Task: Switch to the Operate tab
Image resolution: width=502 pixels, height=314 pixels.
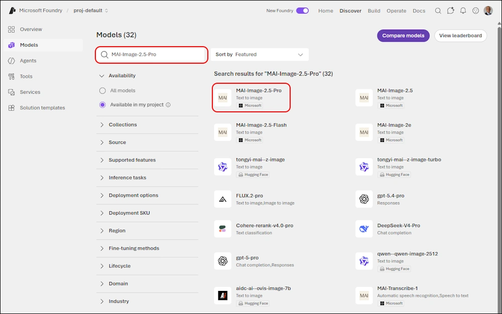Action: [397, 11]
